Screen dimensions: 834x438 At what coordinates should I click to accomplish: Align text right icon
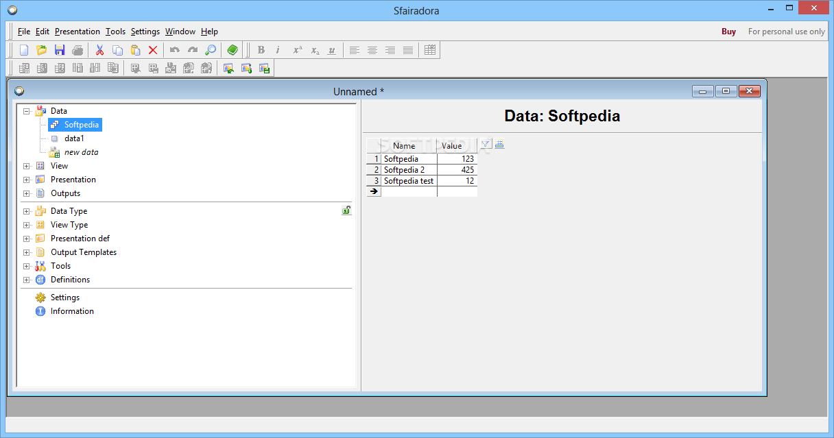[x=390, y=50]
